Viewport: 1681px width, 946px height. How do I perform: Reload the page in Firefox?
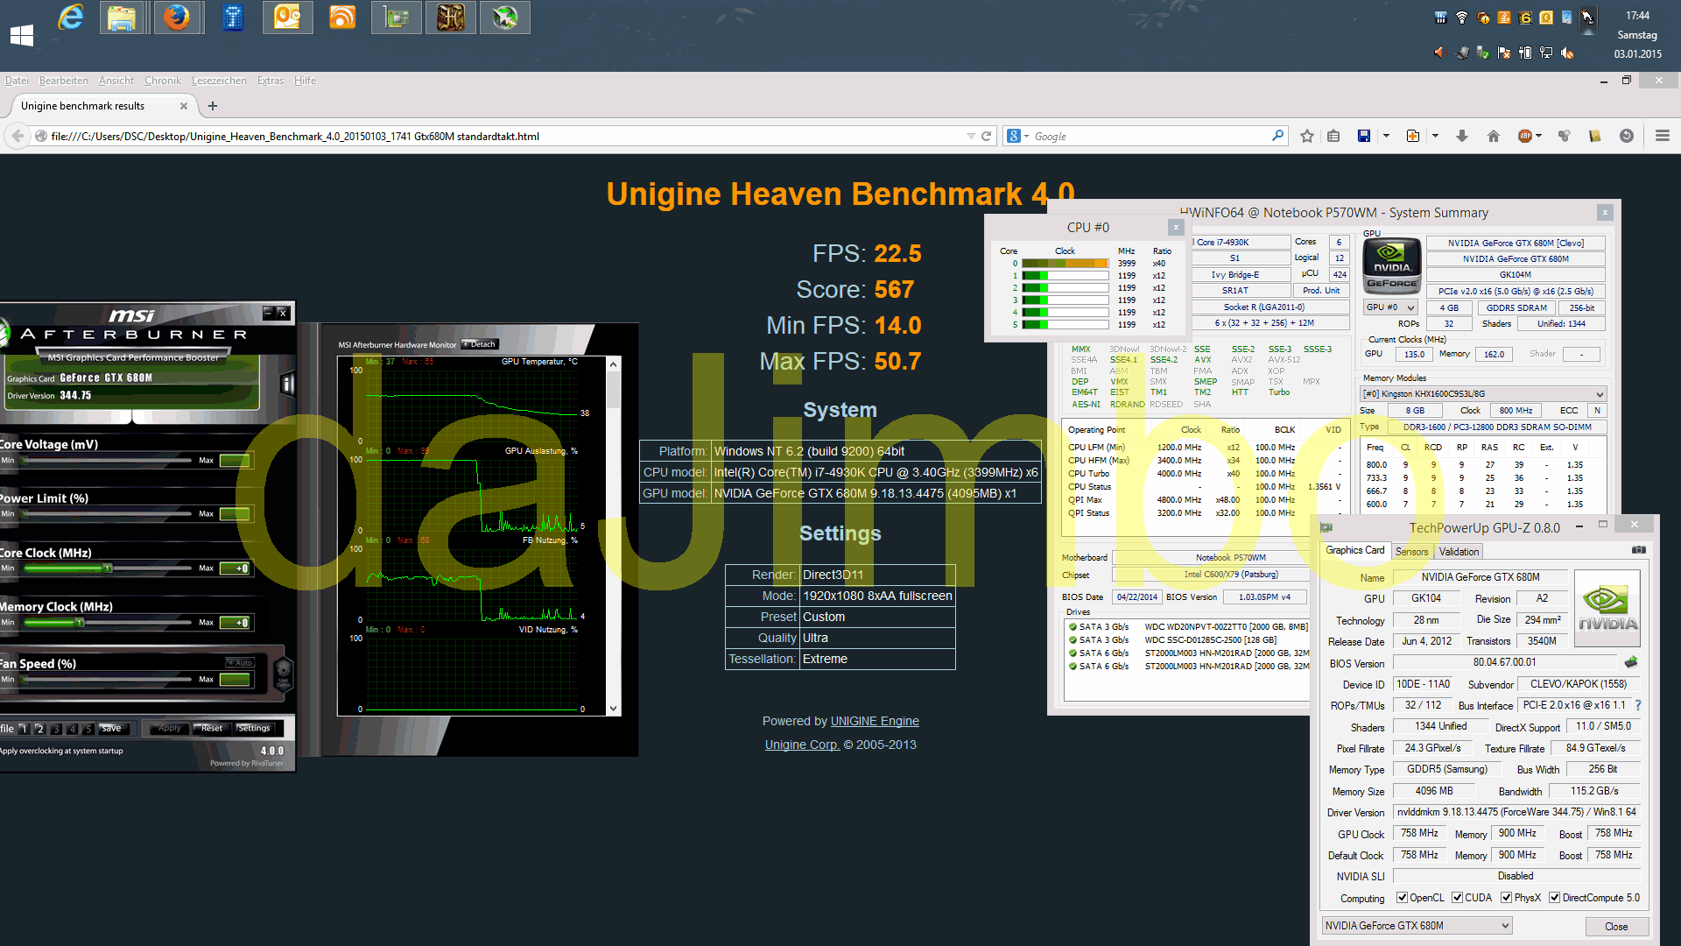(x=987, y=136)
